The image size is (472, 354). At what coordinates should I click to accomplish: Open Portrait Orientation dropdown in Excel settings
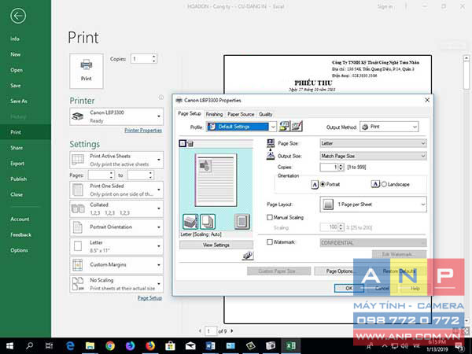[116, 227]
